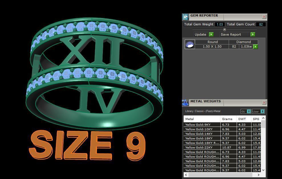
Task: Select the round diamond gem thumbnail
Action: pos(190,44)
